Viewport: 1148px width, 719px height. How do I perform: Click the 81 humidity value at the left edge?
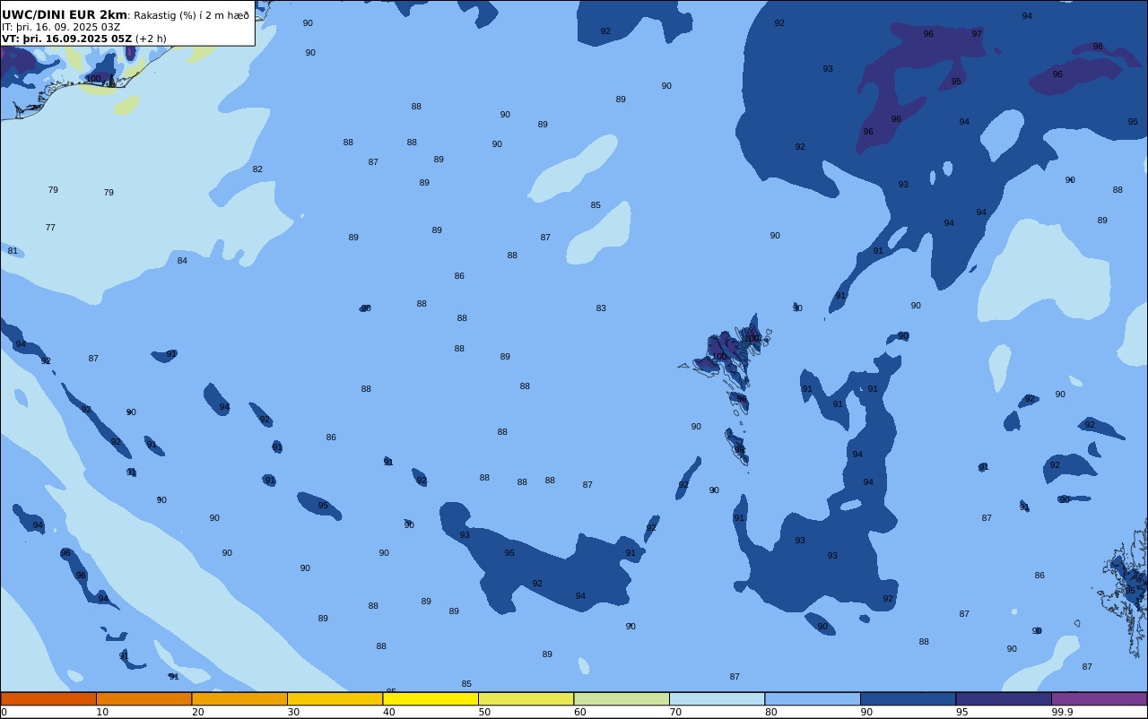point(13,251)
